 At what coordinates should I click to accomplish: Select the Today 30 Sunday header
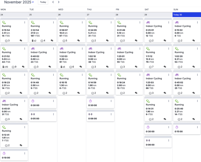[187, 15]
